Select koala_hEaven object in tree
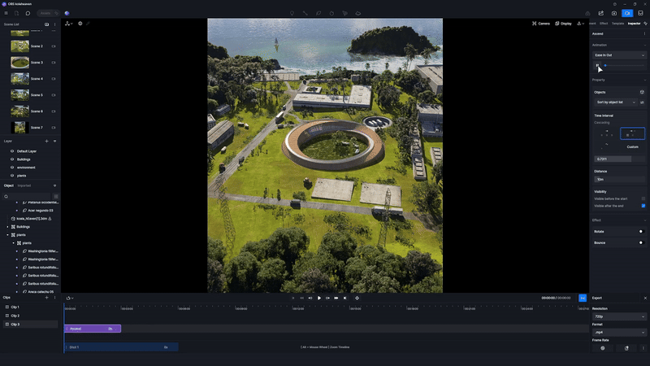650x366 pixels. pyautogui.click(x=31, y=219)
